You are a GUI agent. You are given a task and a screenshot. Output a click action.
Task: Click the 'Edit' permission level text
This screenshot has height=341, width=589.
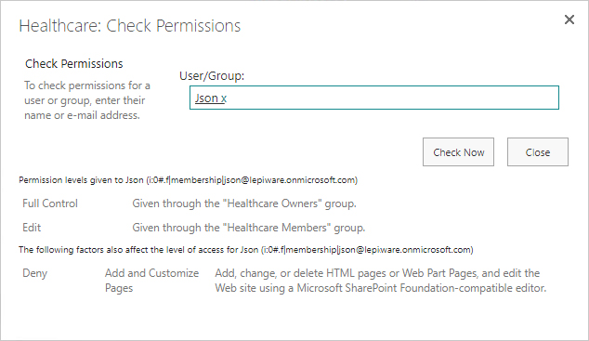click(32, 228)
